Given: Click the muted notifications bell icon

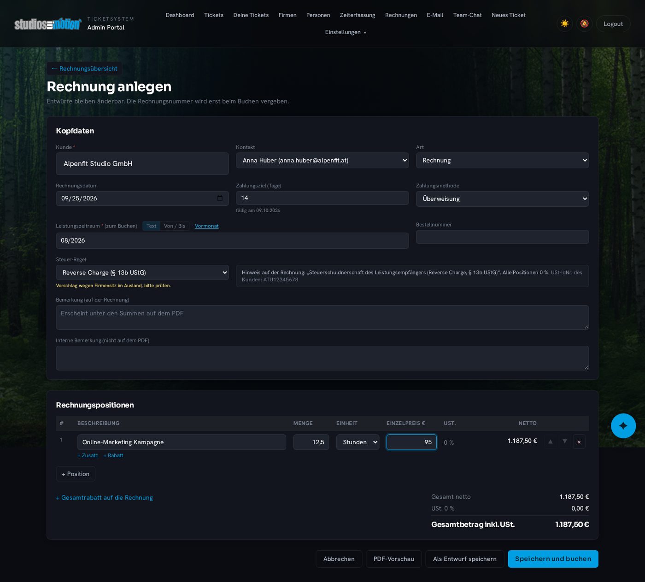Looking at the screenshot, I should [x=584, y=23].
